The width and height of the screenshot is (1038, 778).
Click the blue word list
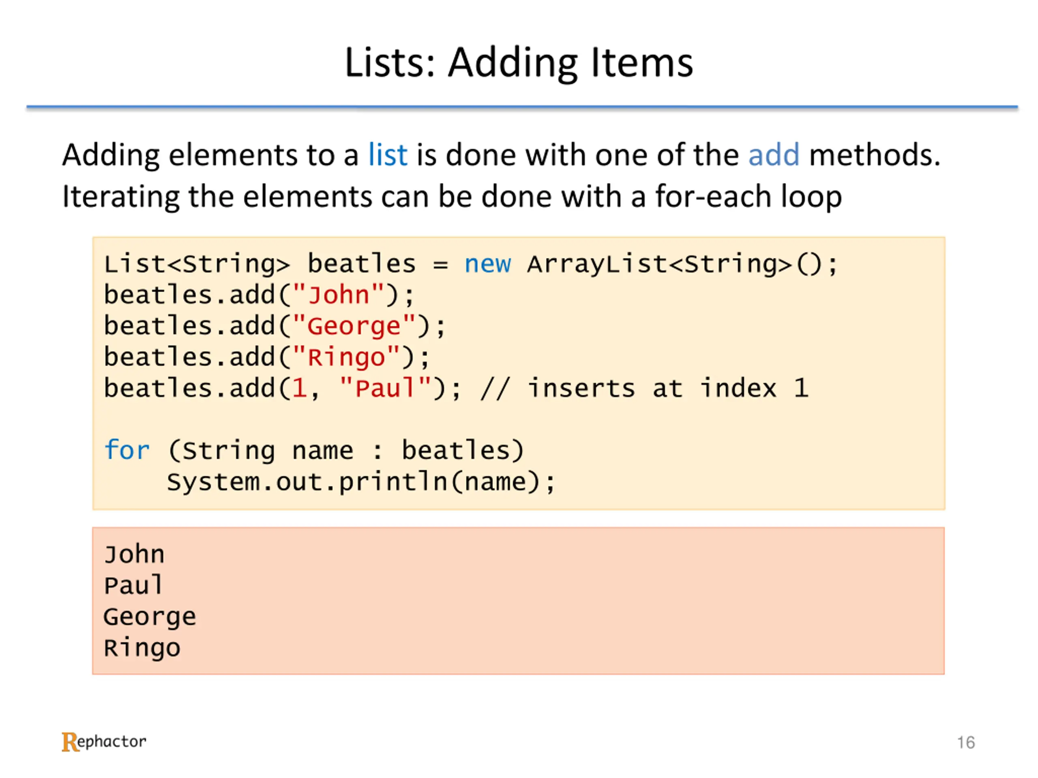point(388,155)
